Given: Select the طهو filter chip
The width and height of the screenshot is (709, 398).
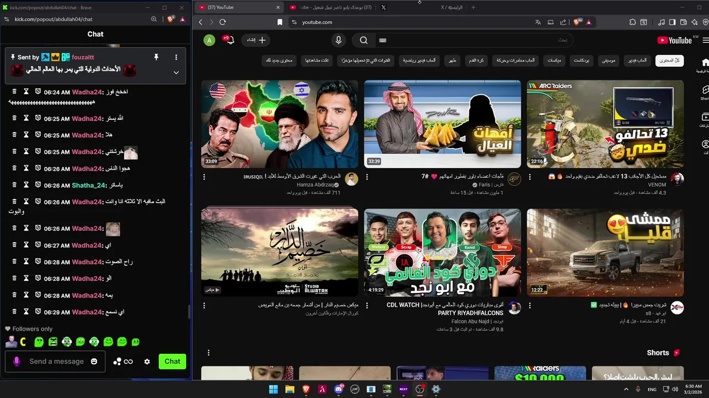Looking at the screenshot, I should [x=453, y=60].
